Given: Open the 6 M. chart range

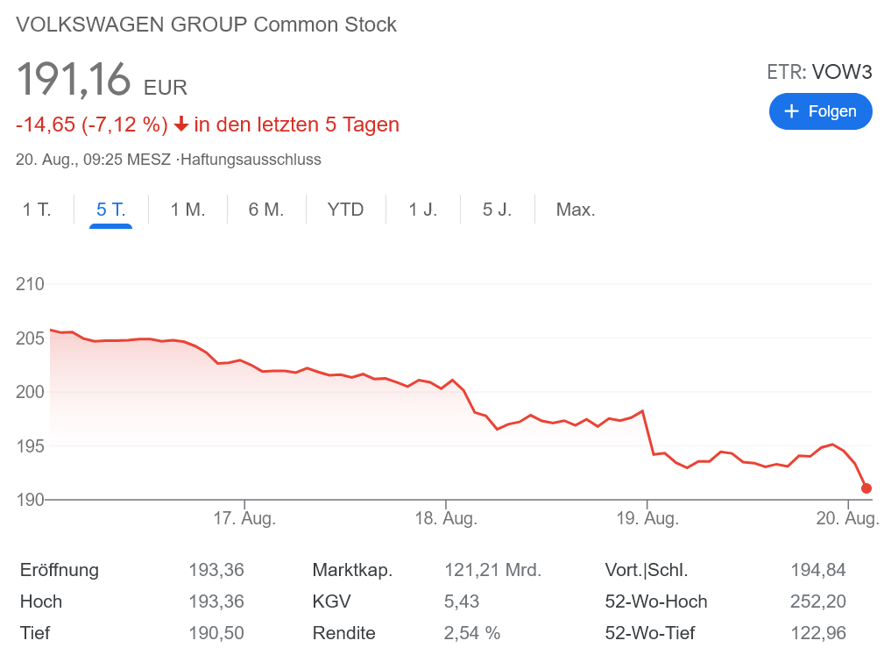Looking at the screenshot, I should [x=266, y=210].
